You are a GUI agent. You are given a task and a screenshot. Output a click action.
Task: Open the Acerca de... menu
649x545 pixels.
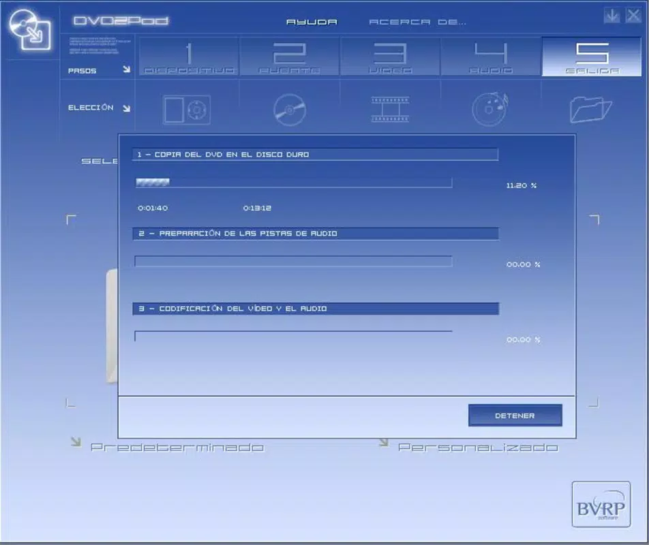(x=417, y=22)
